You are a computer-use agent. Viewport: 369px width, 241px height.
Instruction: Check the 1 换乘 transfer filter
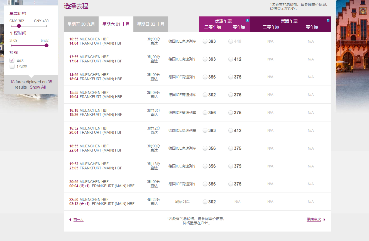click(x=12, y=66)
